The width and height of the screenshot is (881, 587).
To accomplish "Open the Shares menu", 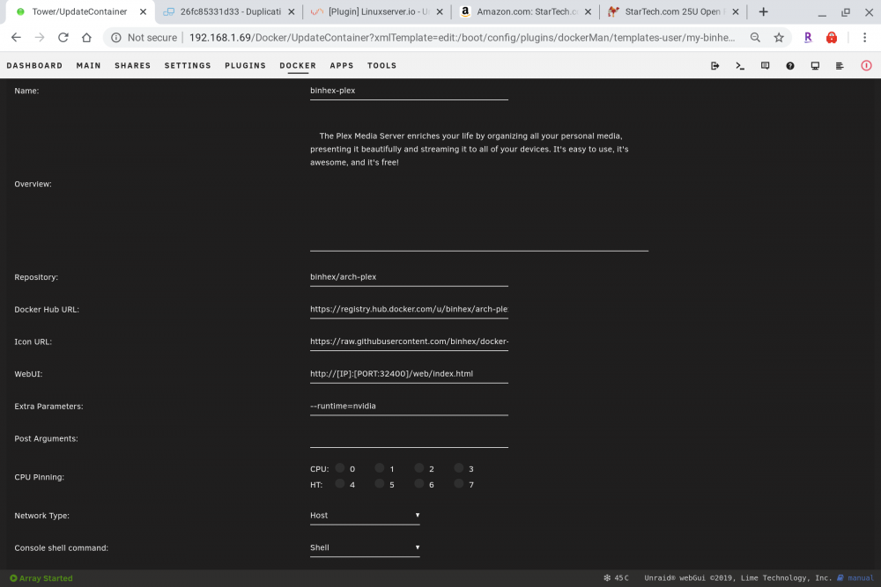I will (x=133, y=66).
